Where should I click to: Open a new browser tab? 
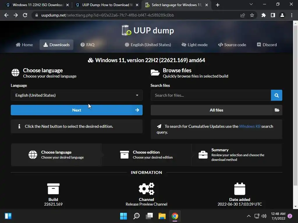(x=218, y=5)
